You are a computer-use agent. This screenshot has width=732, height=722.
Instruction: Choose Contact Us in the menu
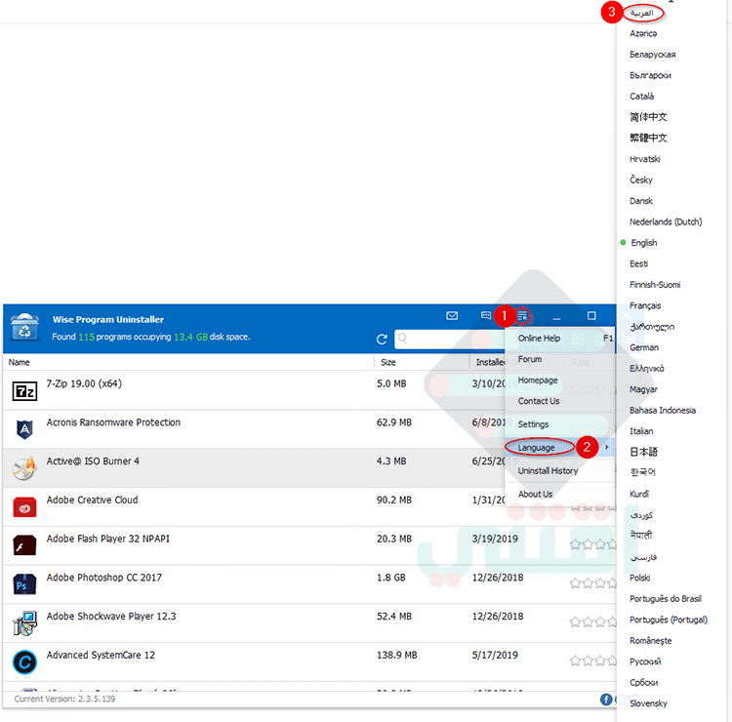point(539,401)
